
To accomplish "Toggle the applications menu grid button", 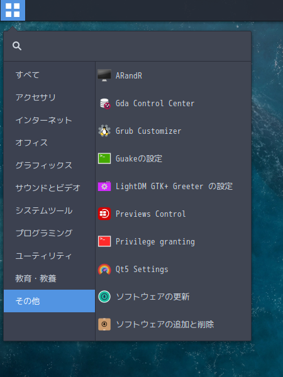I will (13, 10).
